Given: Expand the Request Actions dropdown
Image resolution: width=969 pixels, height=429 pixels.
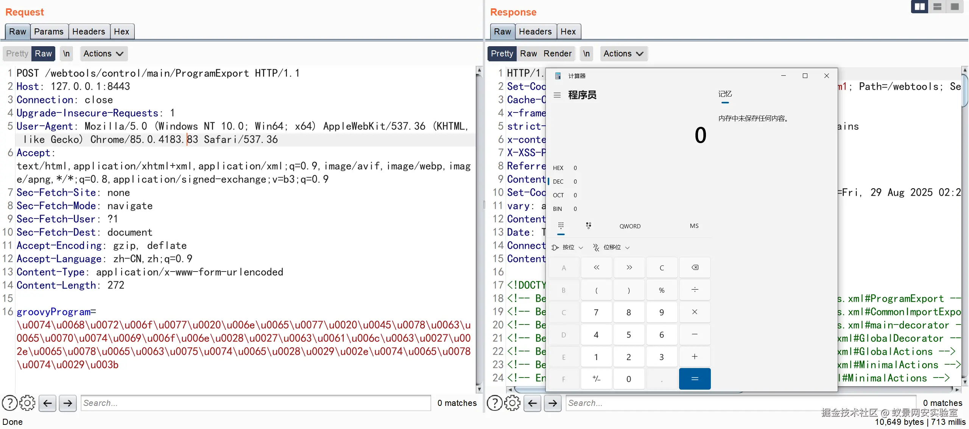Looking at the screenshot, I should tap(103, 53).
